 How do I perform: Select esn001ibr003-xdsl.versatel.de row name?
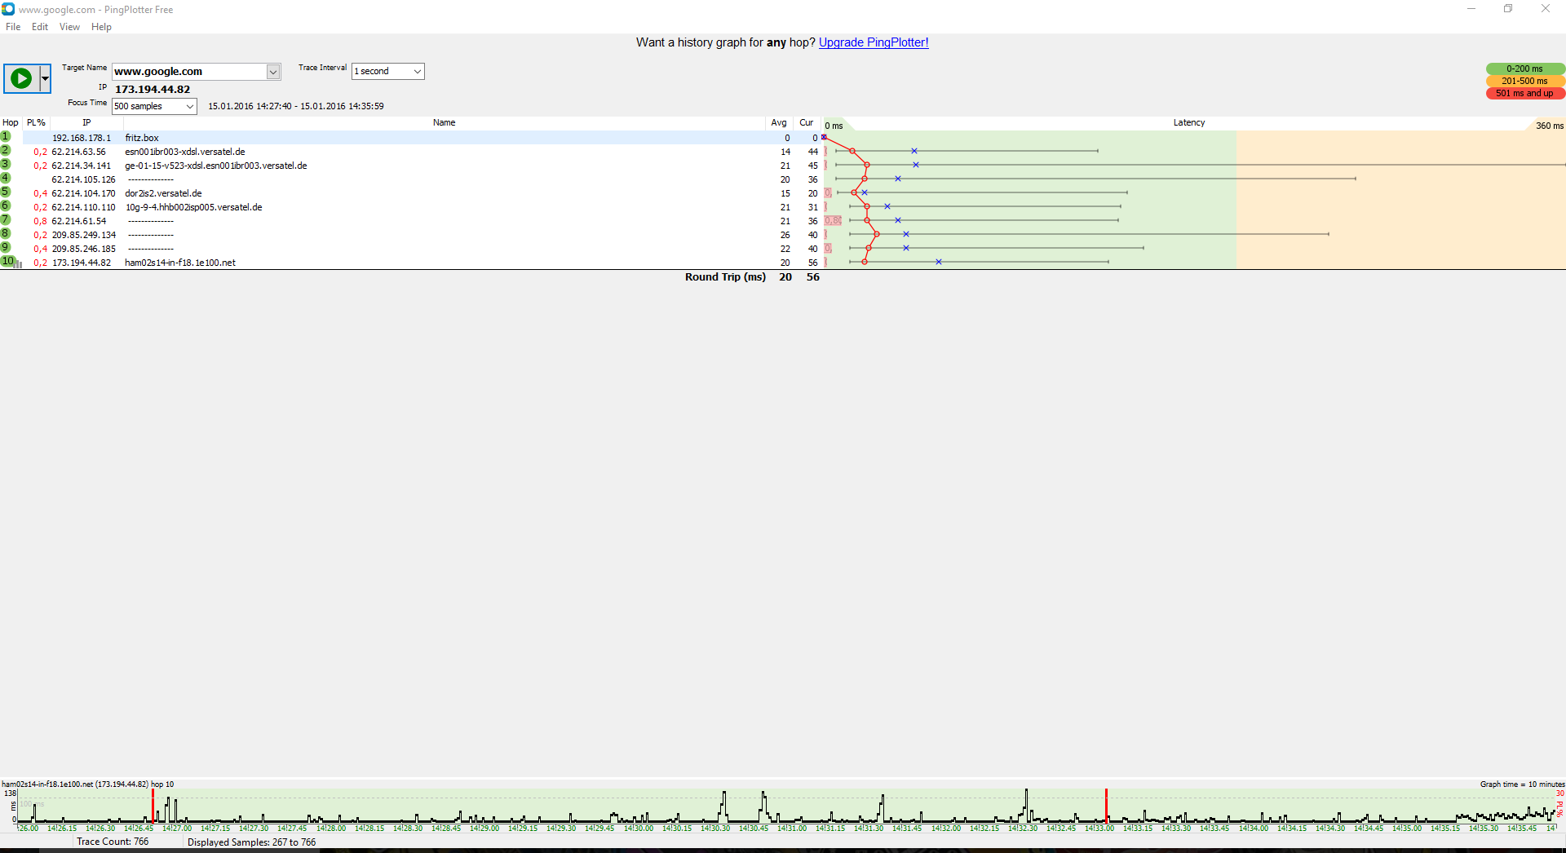click(185, 152)
